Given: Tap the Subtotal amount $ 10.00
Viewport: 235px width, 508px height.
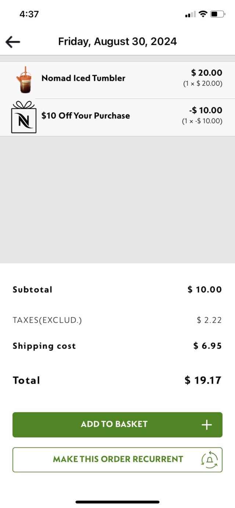Looking at the screenshot, I should coord(205,289).
